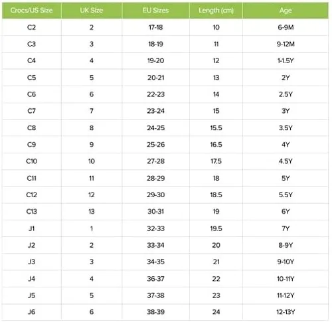This screenshot has width=332, height=322.
Task: Select the EU Sizes header cell
Action: 155,11
